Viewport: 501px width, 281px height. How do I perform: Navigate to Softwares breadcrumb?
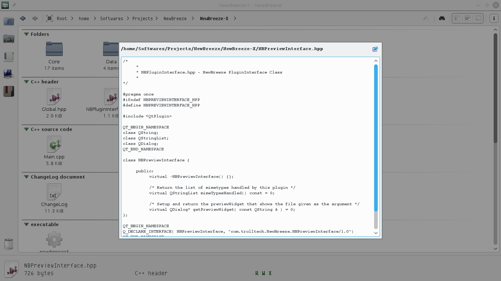pos(111,18)
